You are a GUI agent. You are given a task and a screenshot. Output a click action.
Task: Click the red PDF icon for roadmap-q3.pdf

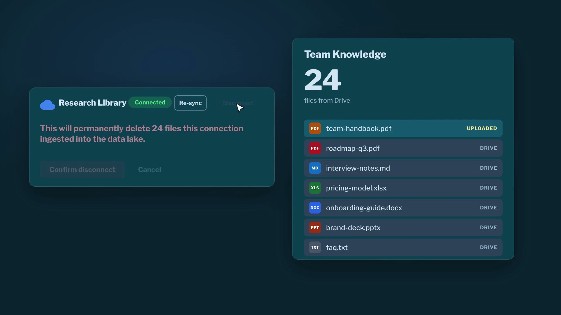tap(315, 148)
